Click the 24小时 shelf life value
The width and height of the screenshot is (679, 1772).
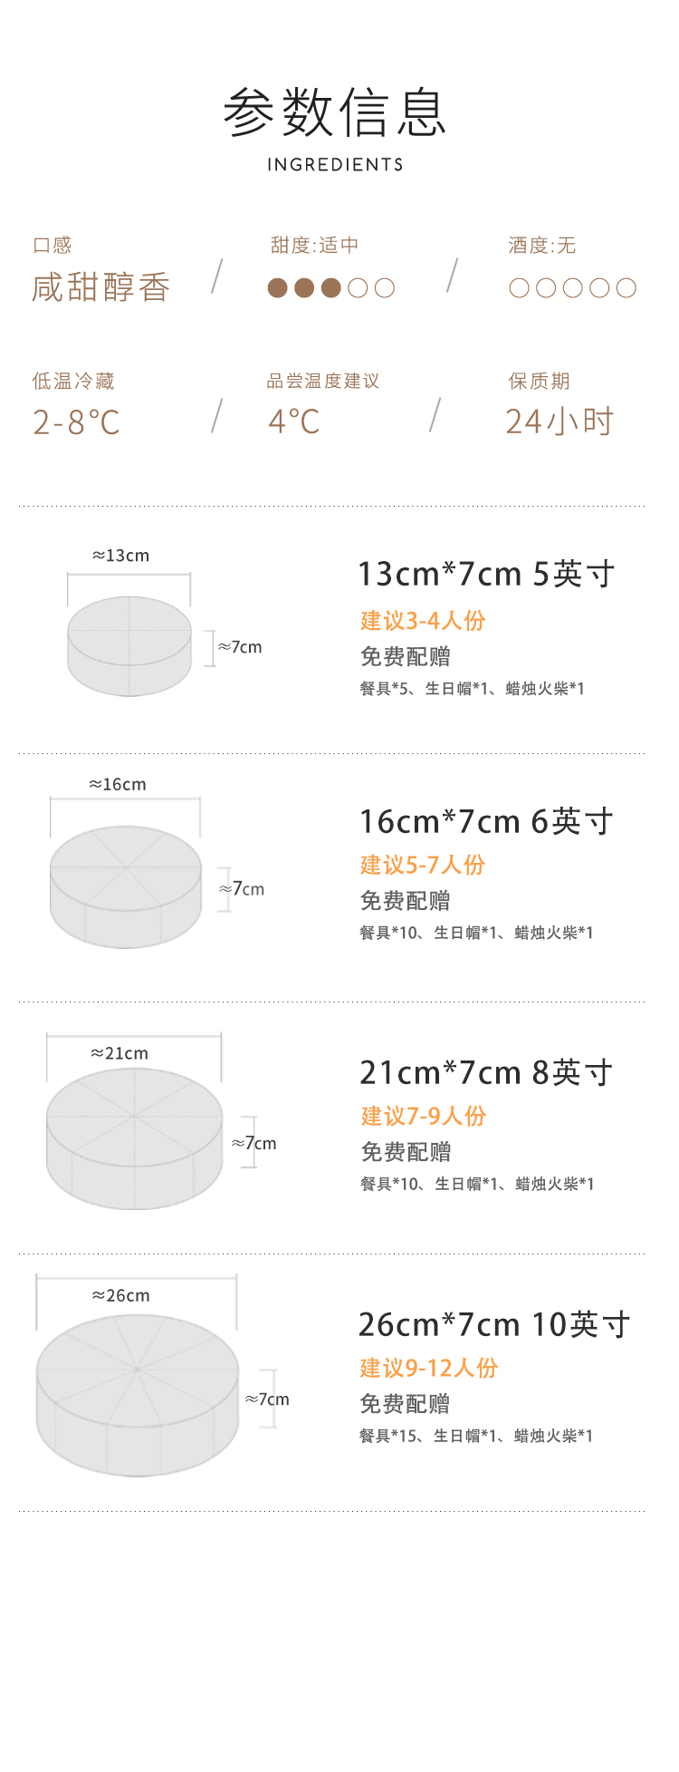[559, 421]
